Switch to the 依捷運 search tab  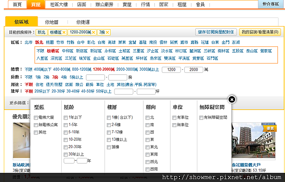pyautogui.click(x=83, y=22)
